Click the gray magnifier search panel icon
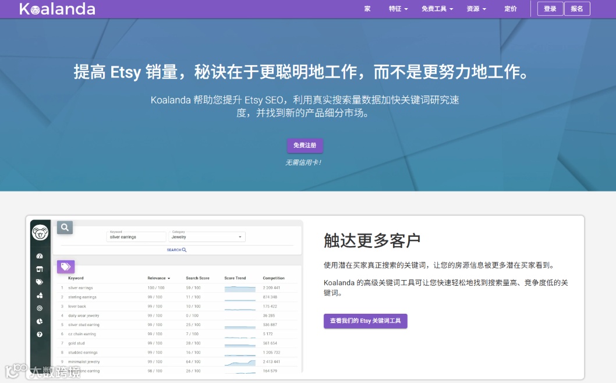616x383 pixels. pyautogui.click(x=65, y=228)
